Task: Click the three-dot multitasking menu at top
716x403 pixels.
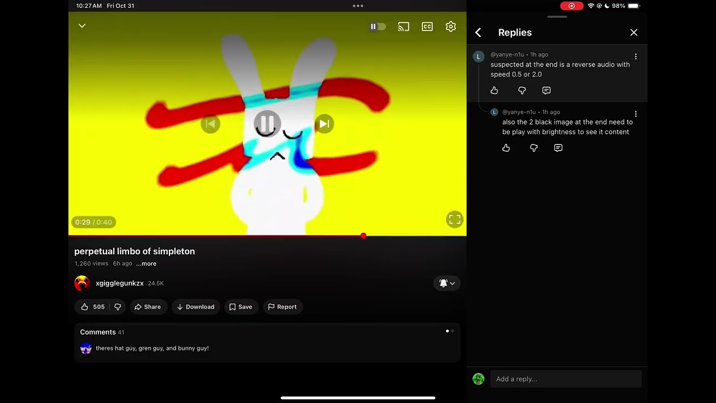Action: coord(358,6)
